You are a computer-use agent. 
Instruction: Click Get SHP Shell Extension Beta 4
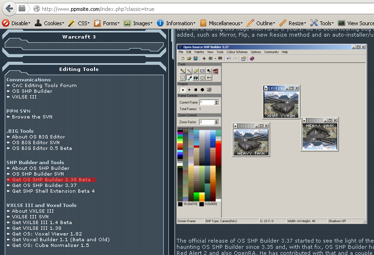(x=53, y=191)
